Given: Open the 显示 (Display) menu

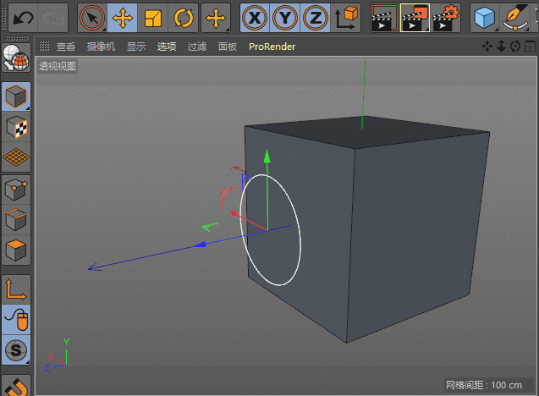Looking at the screenshot, I should (x=136, y=47).
